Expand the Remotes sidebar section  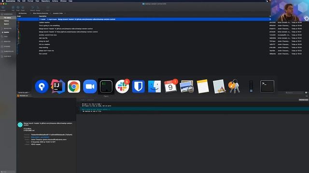click(7, 42)
